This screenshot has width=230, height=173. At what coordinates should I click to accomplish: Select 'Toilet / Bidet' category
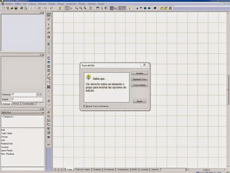pyautogui.click(x=7, y=133)
